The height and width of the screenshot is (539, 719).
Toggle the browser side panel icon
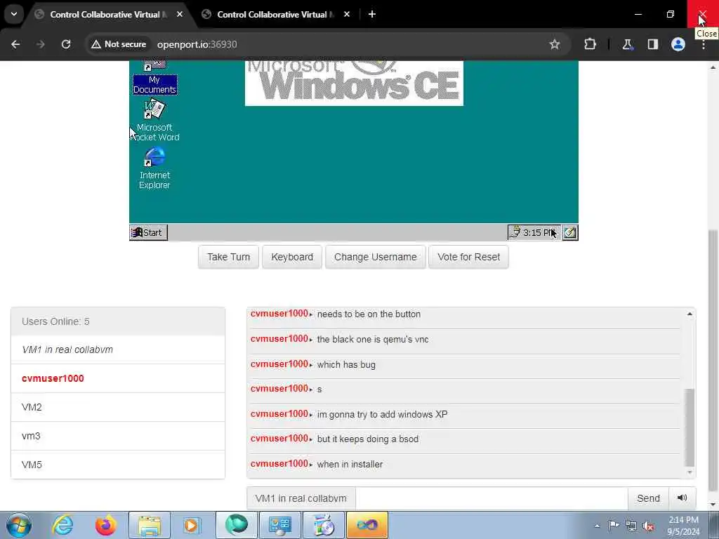click(x=653, y=44)
